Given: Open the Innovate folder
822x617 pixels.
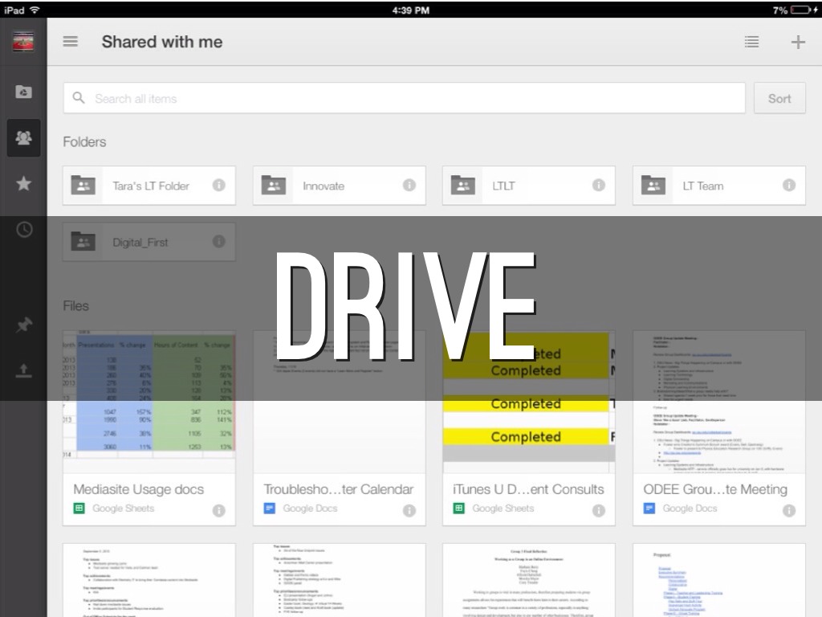Looking at the screenshot, I should [324, 186].
